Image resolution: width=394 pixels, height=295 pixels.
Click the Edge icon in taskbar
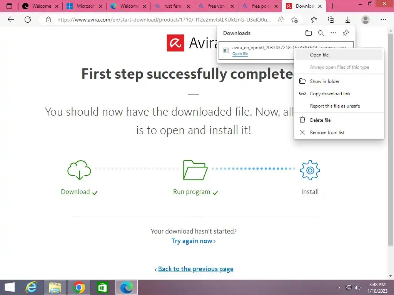(x=126, y=287)
